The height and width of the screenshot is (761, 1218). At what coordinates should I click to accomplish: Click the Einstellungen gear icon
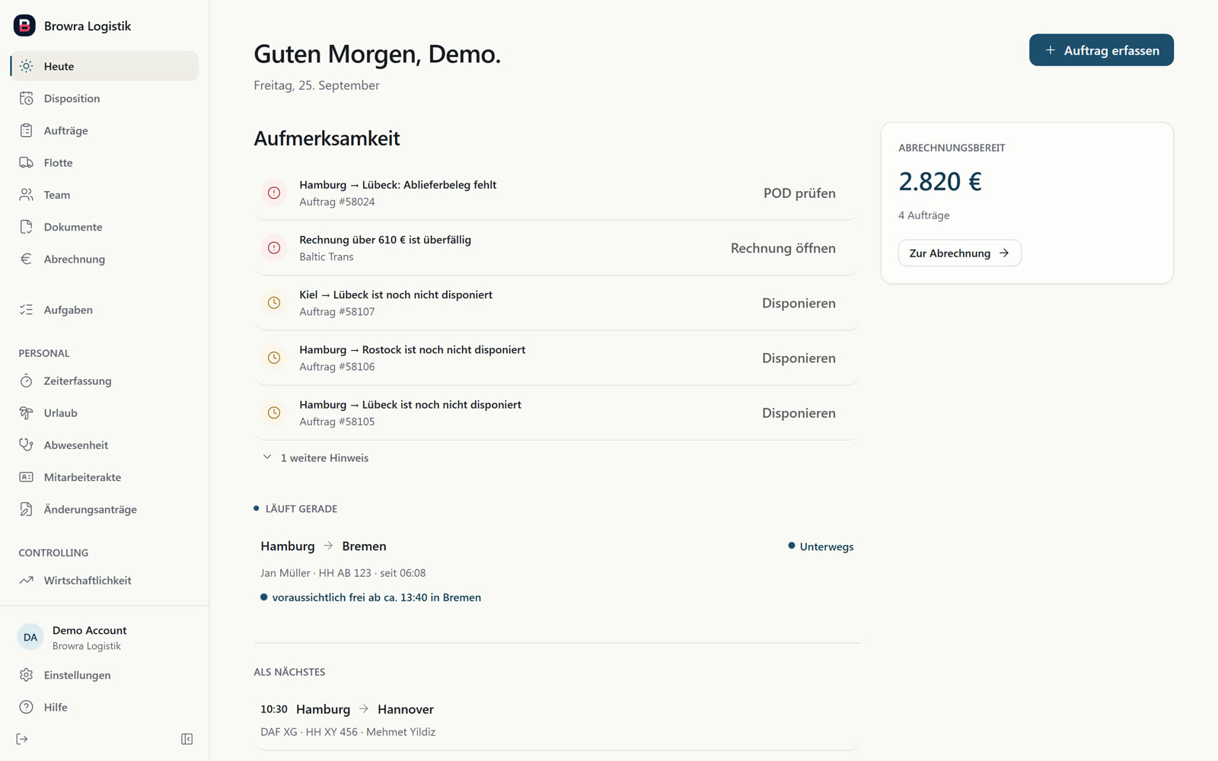27,675
